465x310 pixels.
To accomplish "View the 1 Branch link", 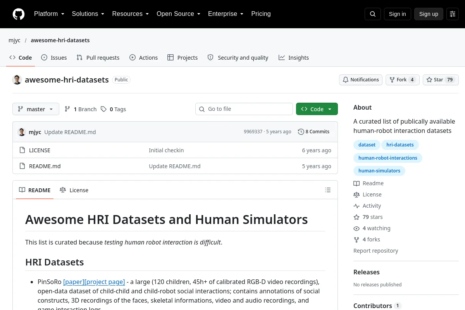I will 81,109.
